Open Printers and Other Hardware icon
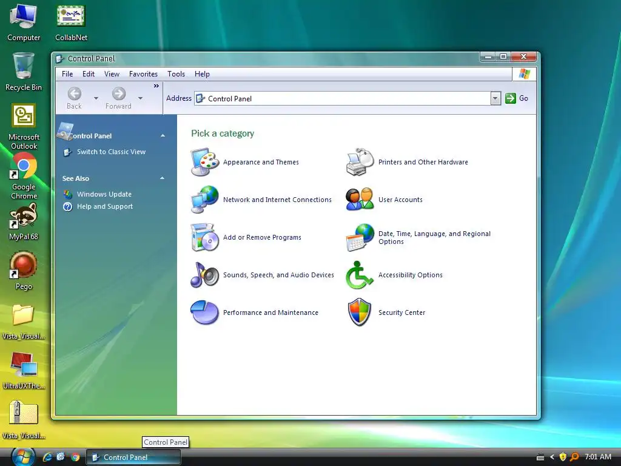The height and width of the screenshot is (466, 621). pyautogui.click(x=360, y=161)
